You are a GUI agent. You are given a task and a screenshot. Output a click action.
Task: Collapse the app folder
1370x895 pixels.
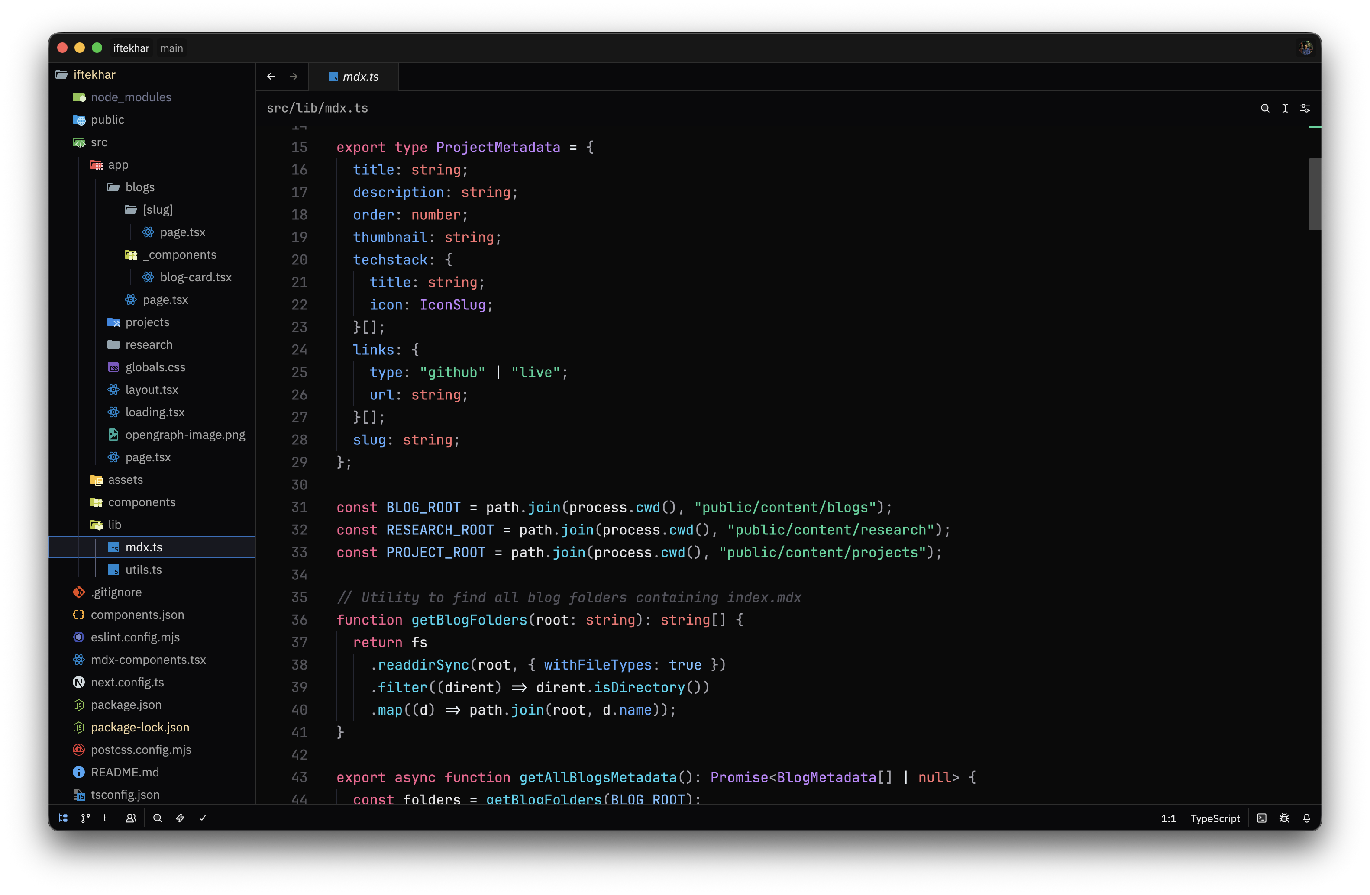click(x=152, y=164)
